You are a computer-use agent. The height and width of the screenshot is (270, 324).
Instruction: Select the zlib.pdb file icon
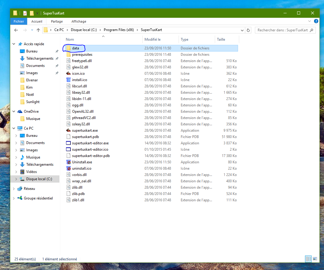tap(68, 194)
